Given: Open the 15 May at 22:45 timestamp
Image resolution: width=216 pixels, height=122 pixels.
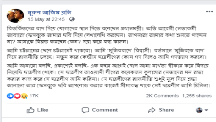Looking at the screenshot, I should 46,19.
